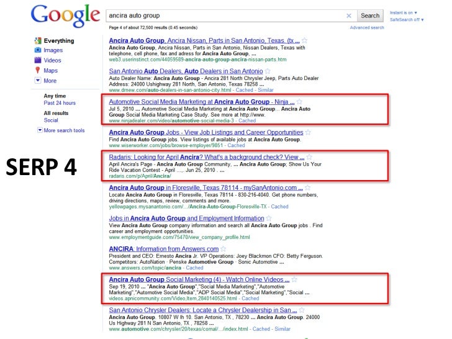This screenshot has width=452, height=339.
Task: Open San Antonio Auto Dealers result
Action: 186,71
